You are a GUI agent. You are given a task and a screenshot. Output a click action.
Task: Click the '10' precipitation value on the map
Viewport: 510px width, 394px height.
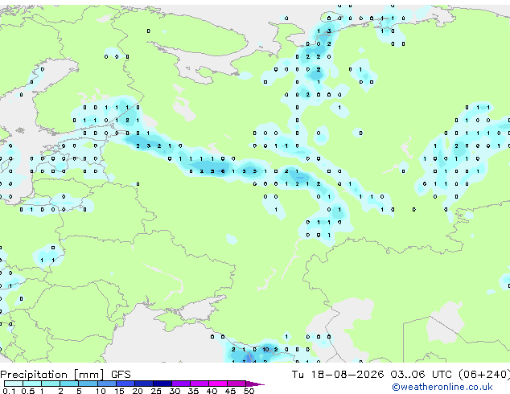tap(265, 350)
